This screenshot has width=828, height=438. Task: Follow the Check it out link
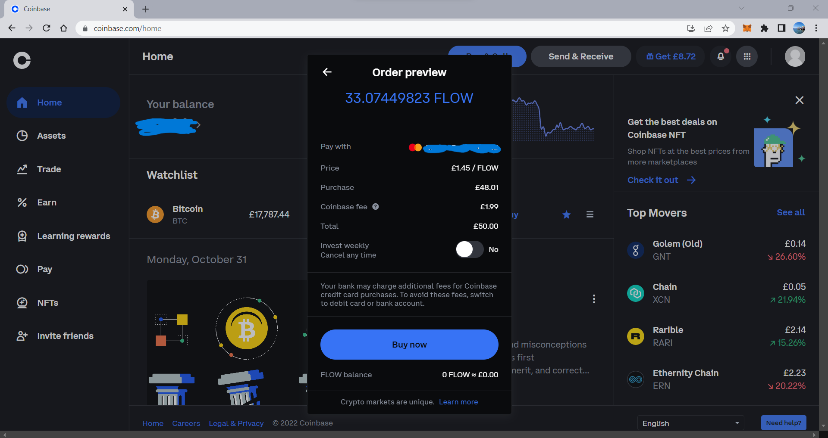(x=662, y=180)
